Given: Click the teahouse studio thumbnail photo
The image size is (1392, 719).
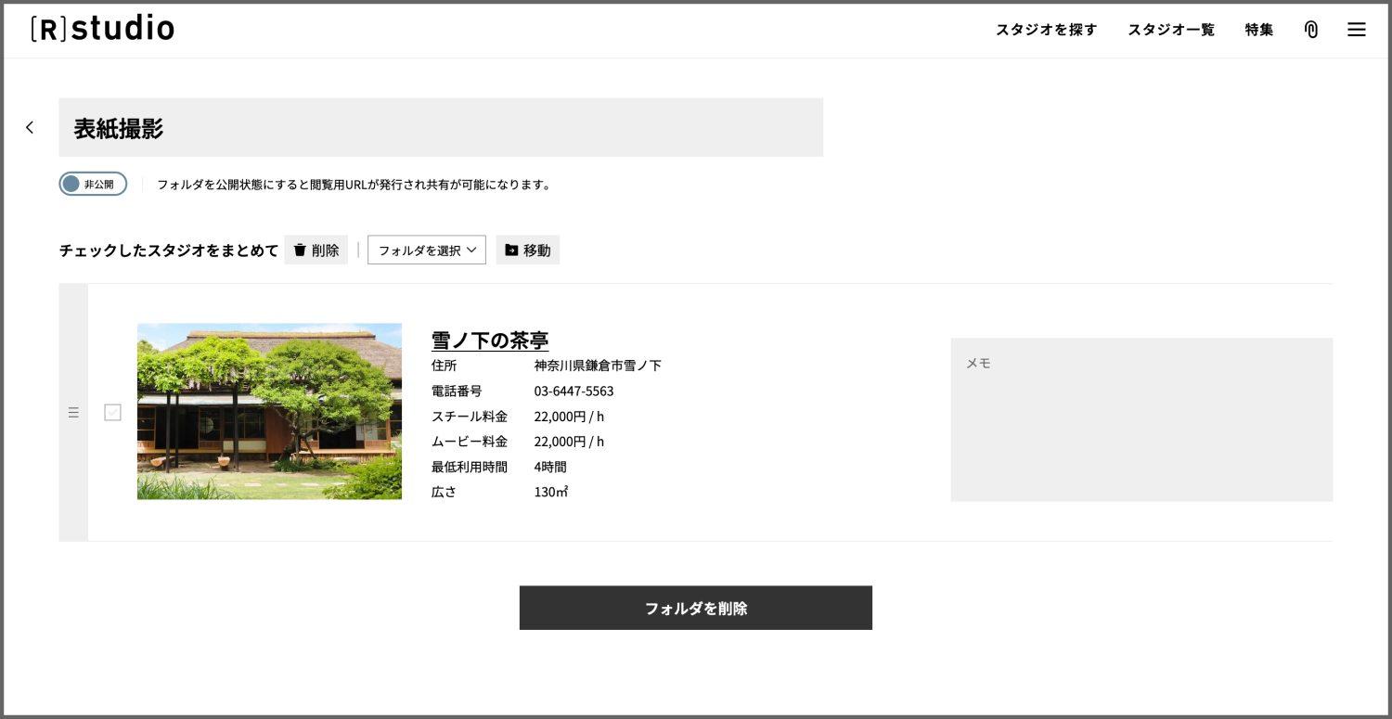Looking at the screenshot, I should pyautogui.click(x=269, y=411).
